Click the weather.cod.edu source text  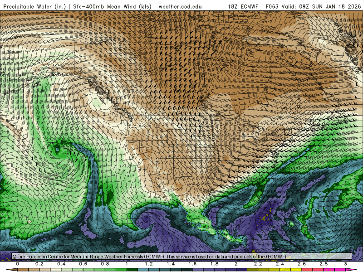click(180, 6)
